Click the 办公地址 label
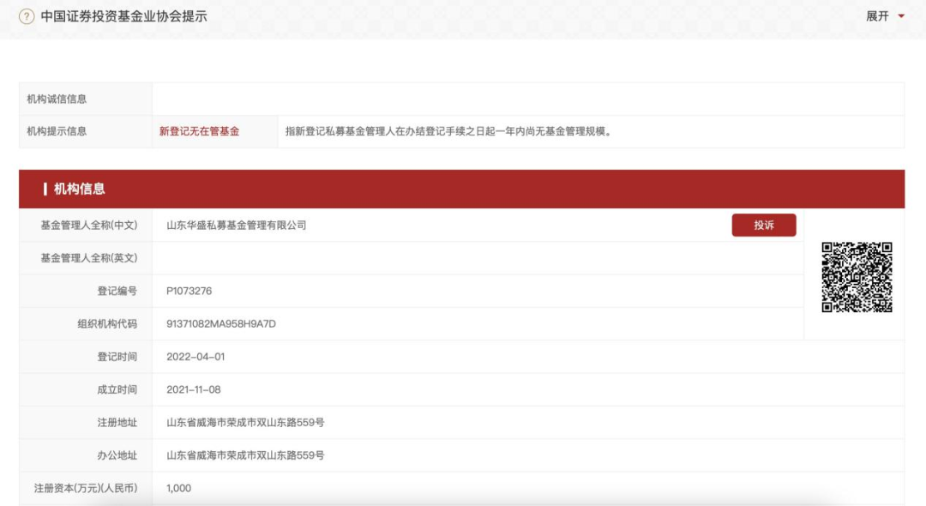This screenshot has height=506, width=926. [117, 455]
